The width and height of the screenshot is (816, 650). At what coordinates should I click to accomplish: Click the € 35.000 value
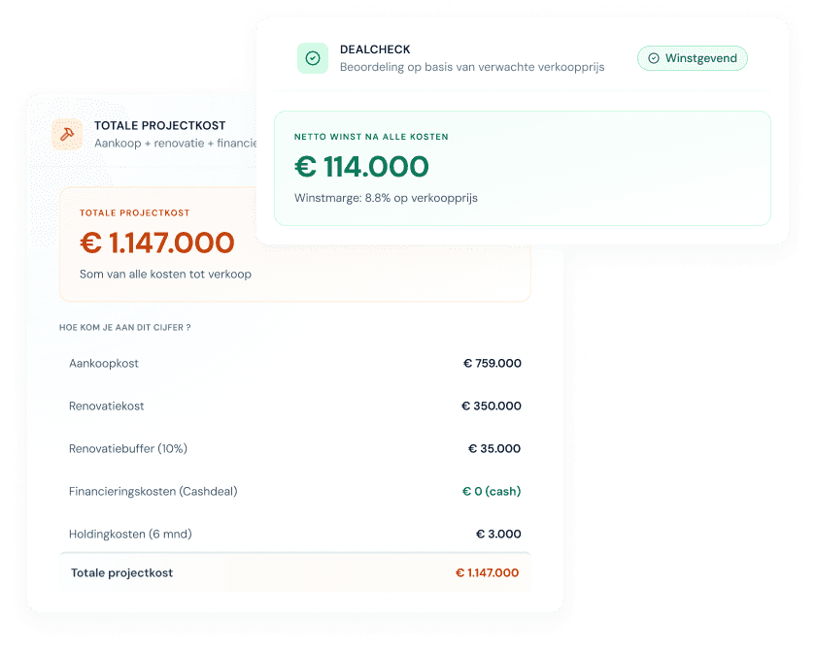(x=494, y=448)
